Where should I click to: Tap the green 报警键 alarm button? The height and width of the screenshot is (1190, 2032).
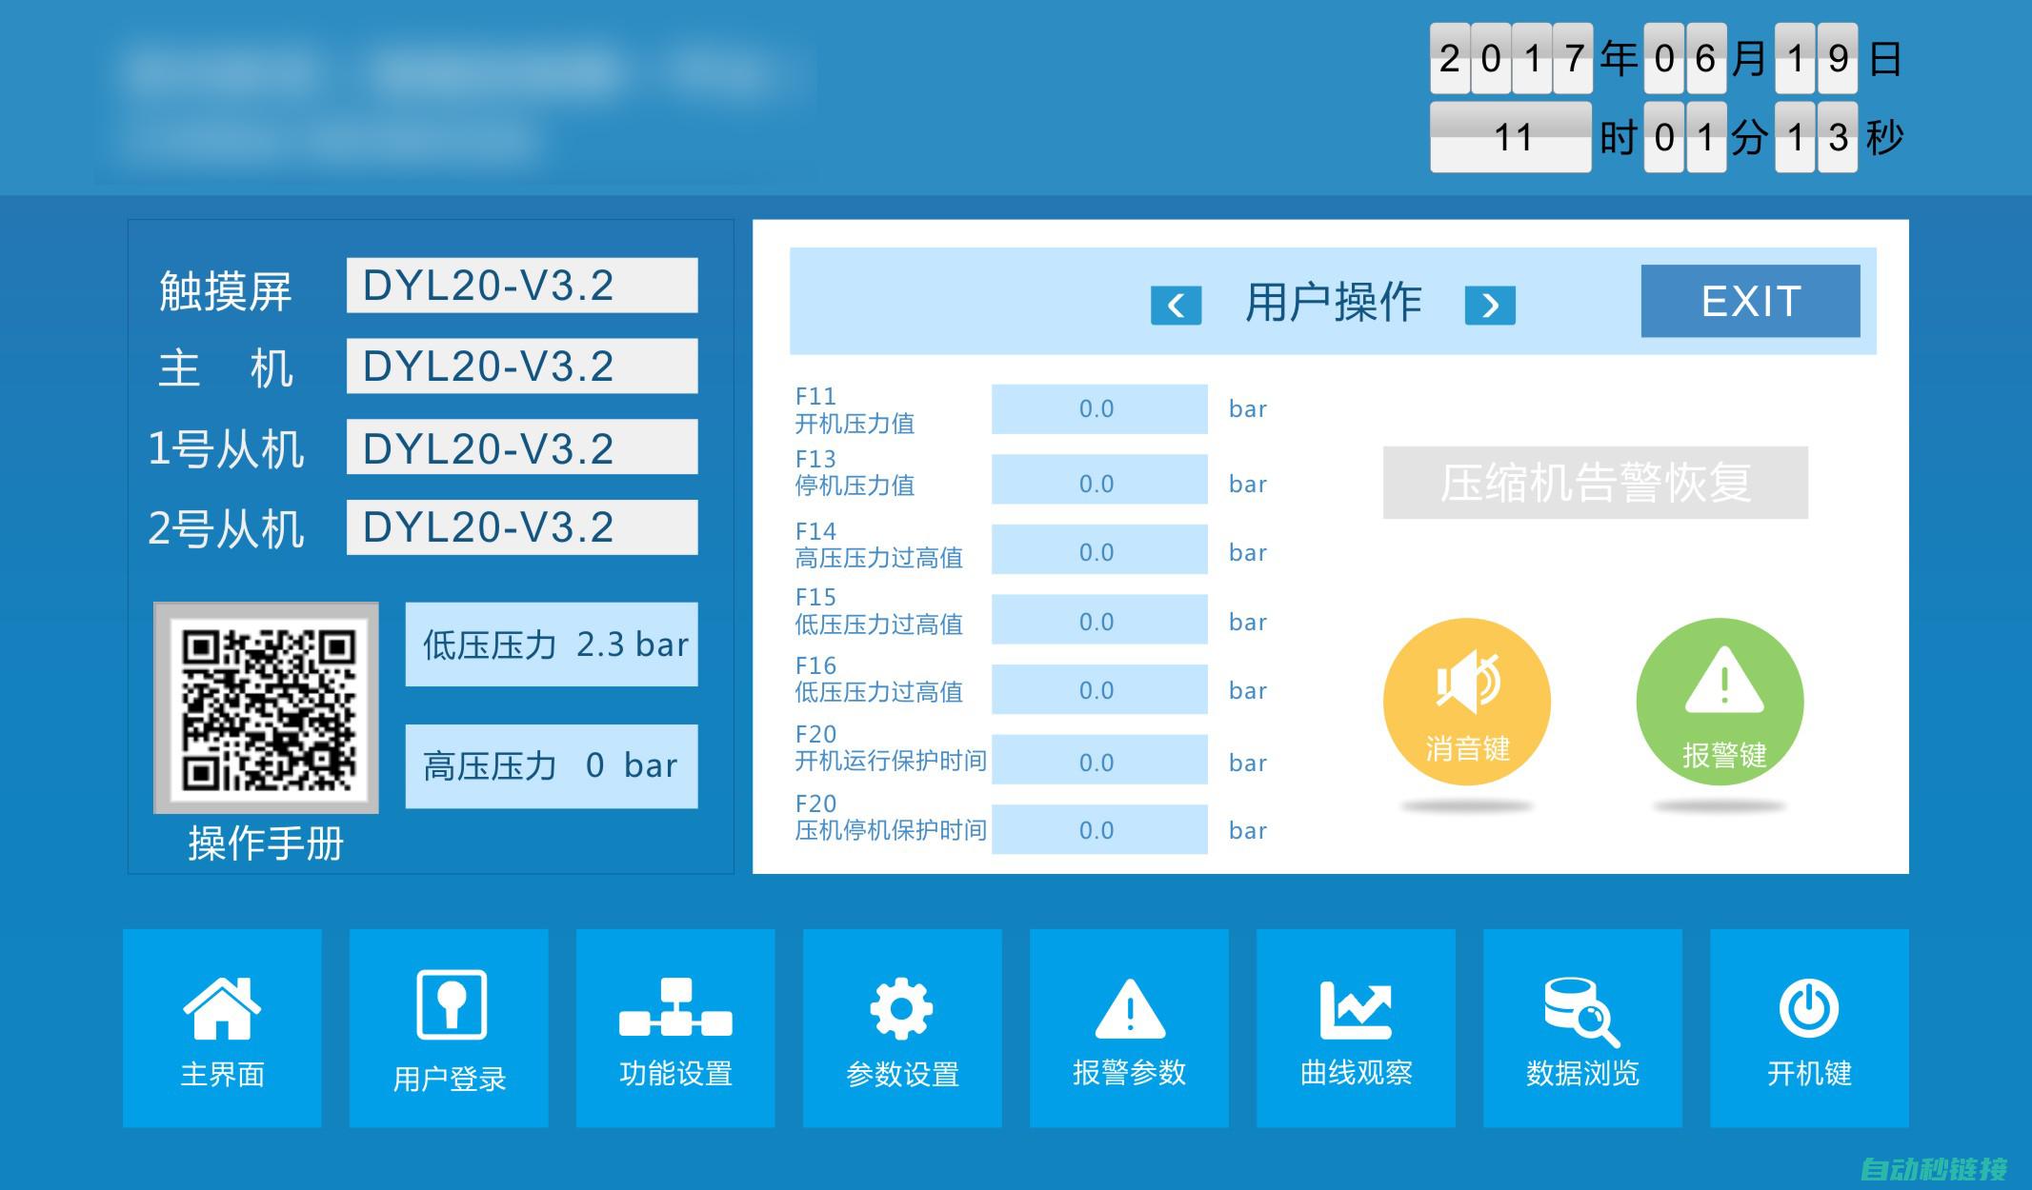(1720, 702)
